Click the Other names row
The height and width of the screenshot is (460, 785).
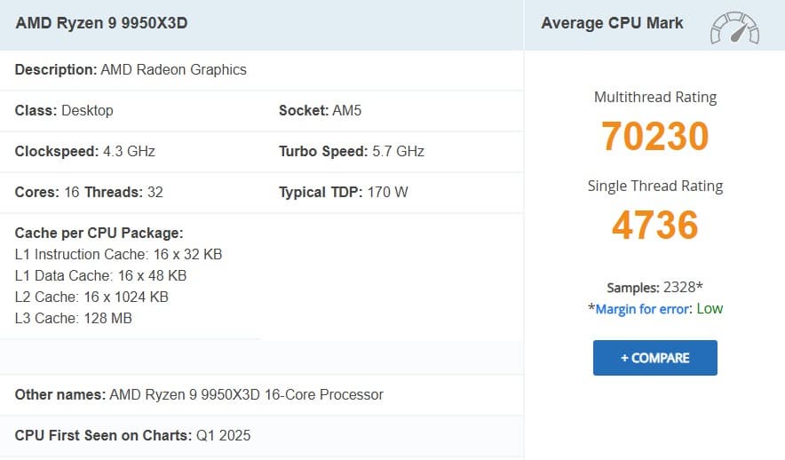click(x=199, y=394)
